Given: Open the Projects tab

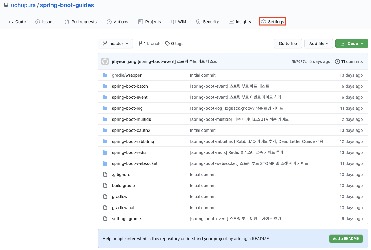Looking at the screenshot, I should coord(150,22).
